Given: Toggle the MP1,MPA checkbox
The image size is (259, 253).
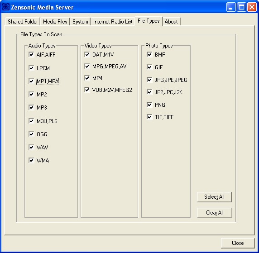Looking at the screenshot, I should pyautogui.click(x=31, y=81).
